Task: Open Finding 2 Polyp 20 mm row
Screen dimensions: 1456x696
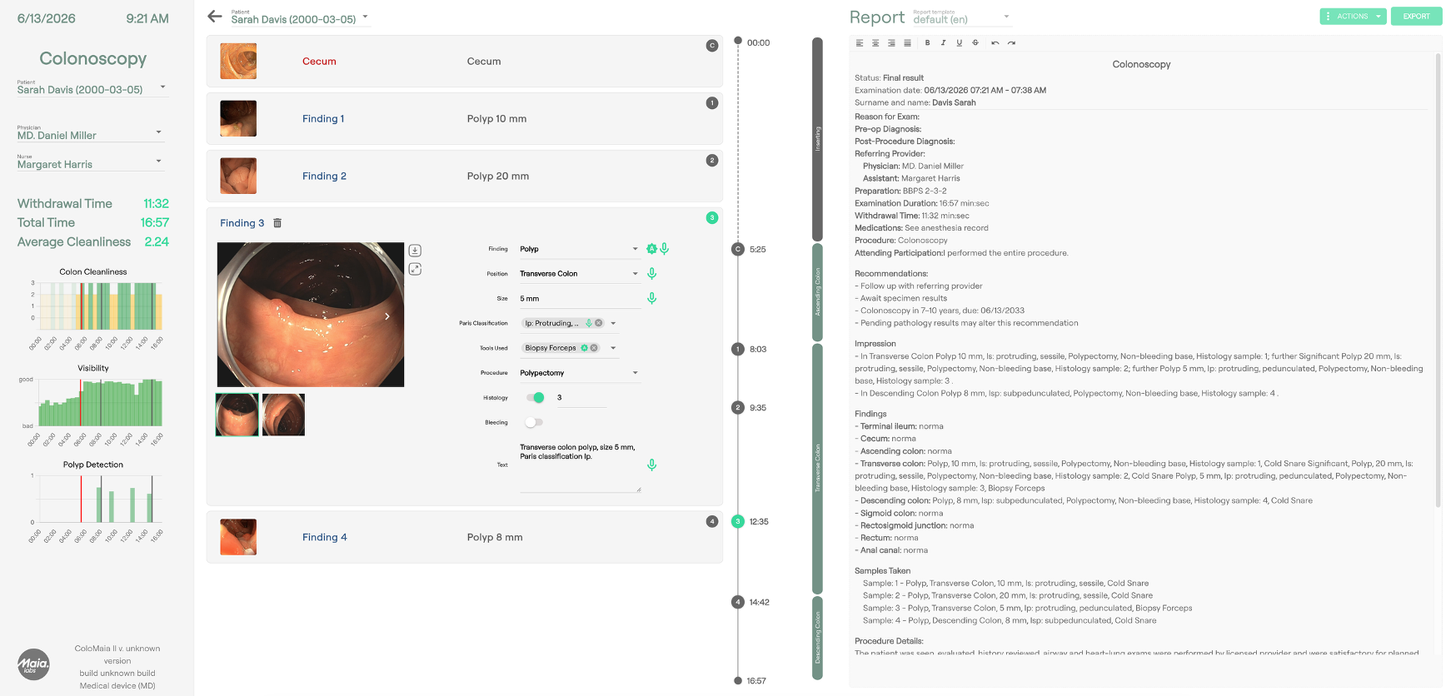Action: tap(465, 176)
